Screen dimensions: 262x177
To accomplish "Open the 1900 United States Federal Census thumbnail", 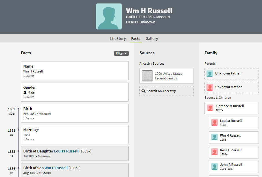I will (x=147, y=76).
